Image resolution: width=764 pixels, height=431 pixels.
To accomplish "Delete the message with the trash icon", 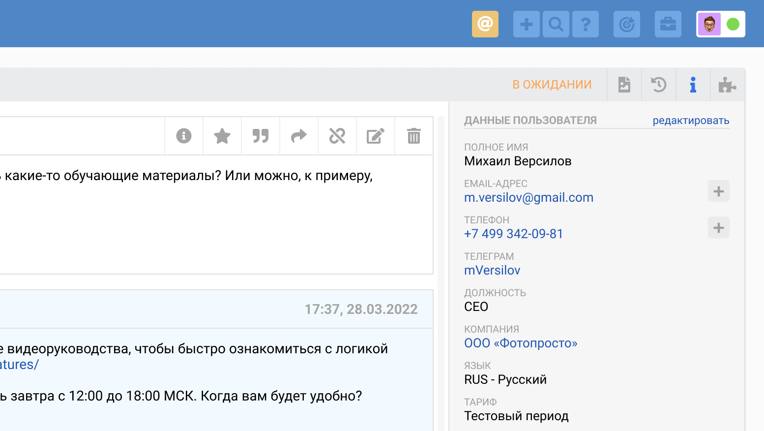I will click(413, 136).
